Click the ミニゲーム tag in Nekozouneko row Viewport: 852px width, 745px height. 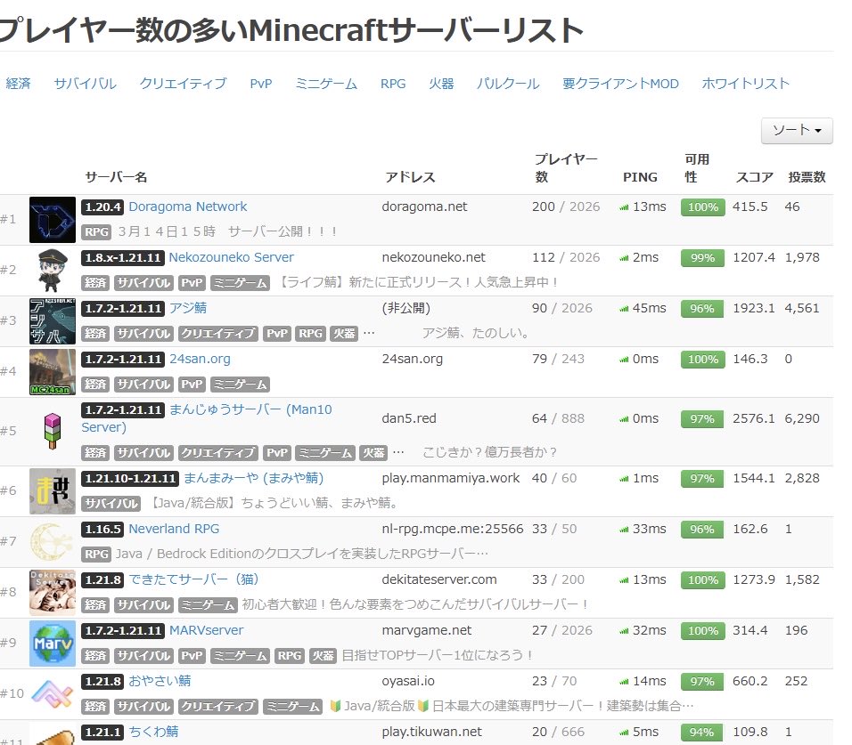coord(240,283)
